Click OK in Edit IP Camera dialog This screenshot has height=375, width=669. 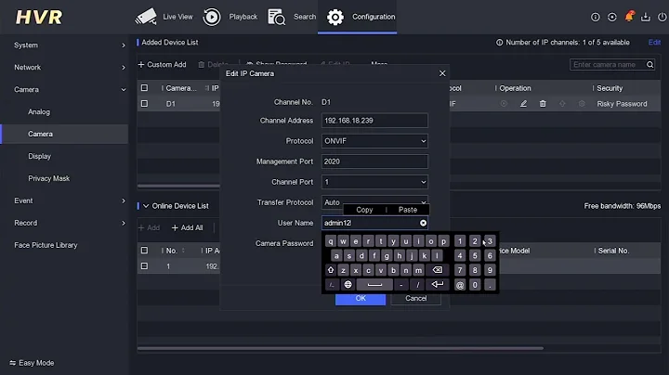click(361, 299)
